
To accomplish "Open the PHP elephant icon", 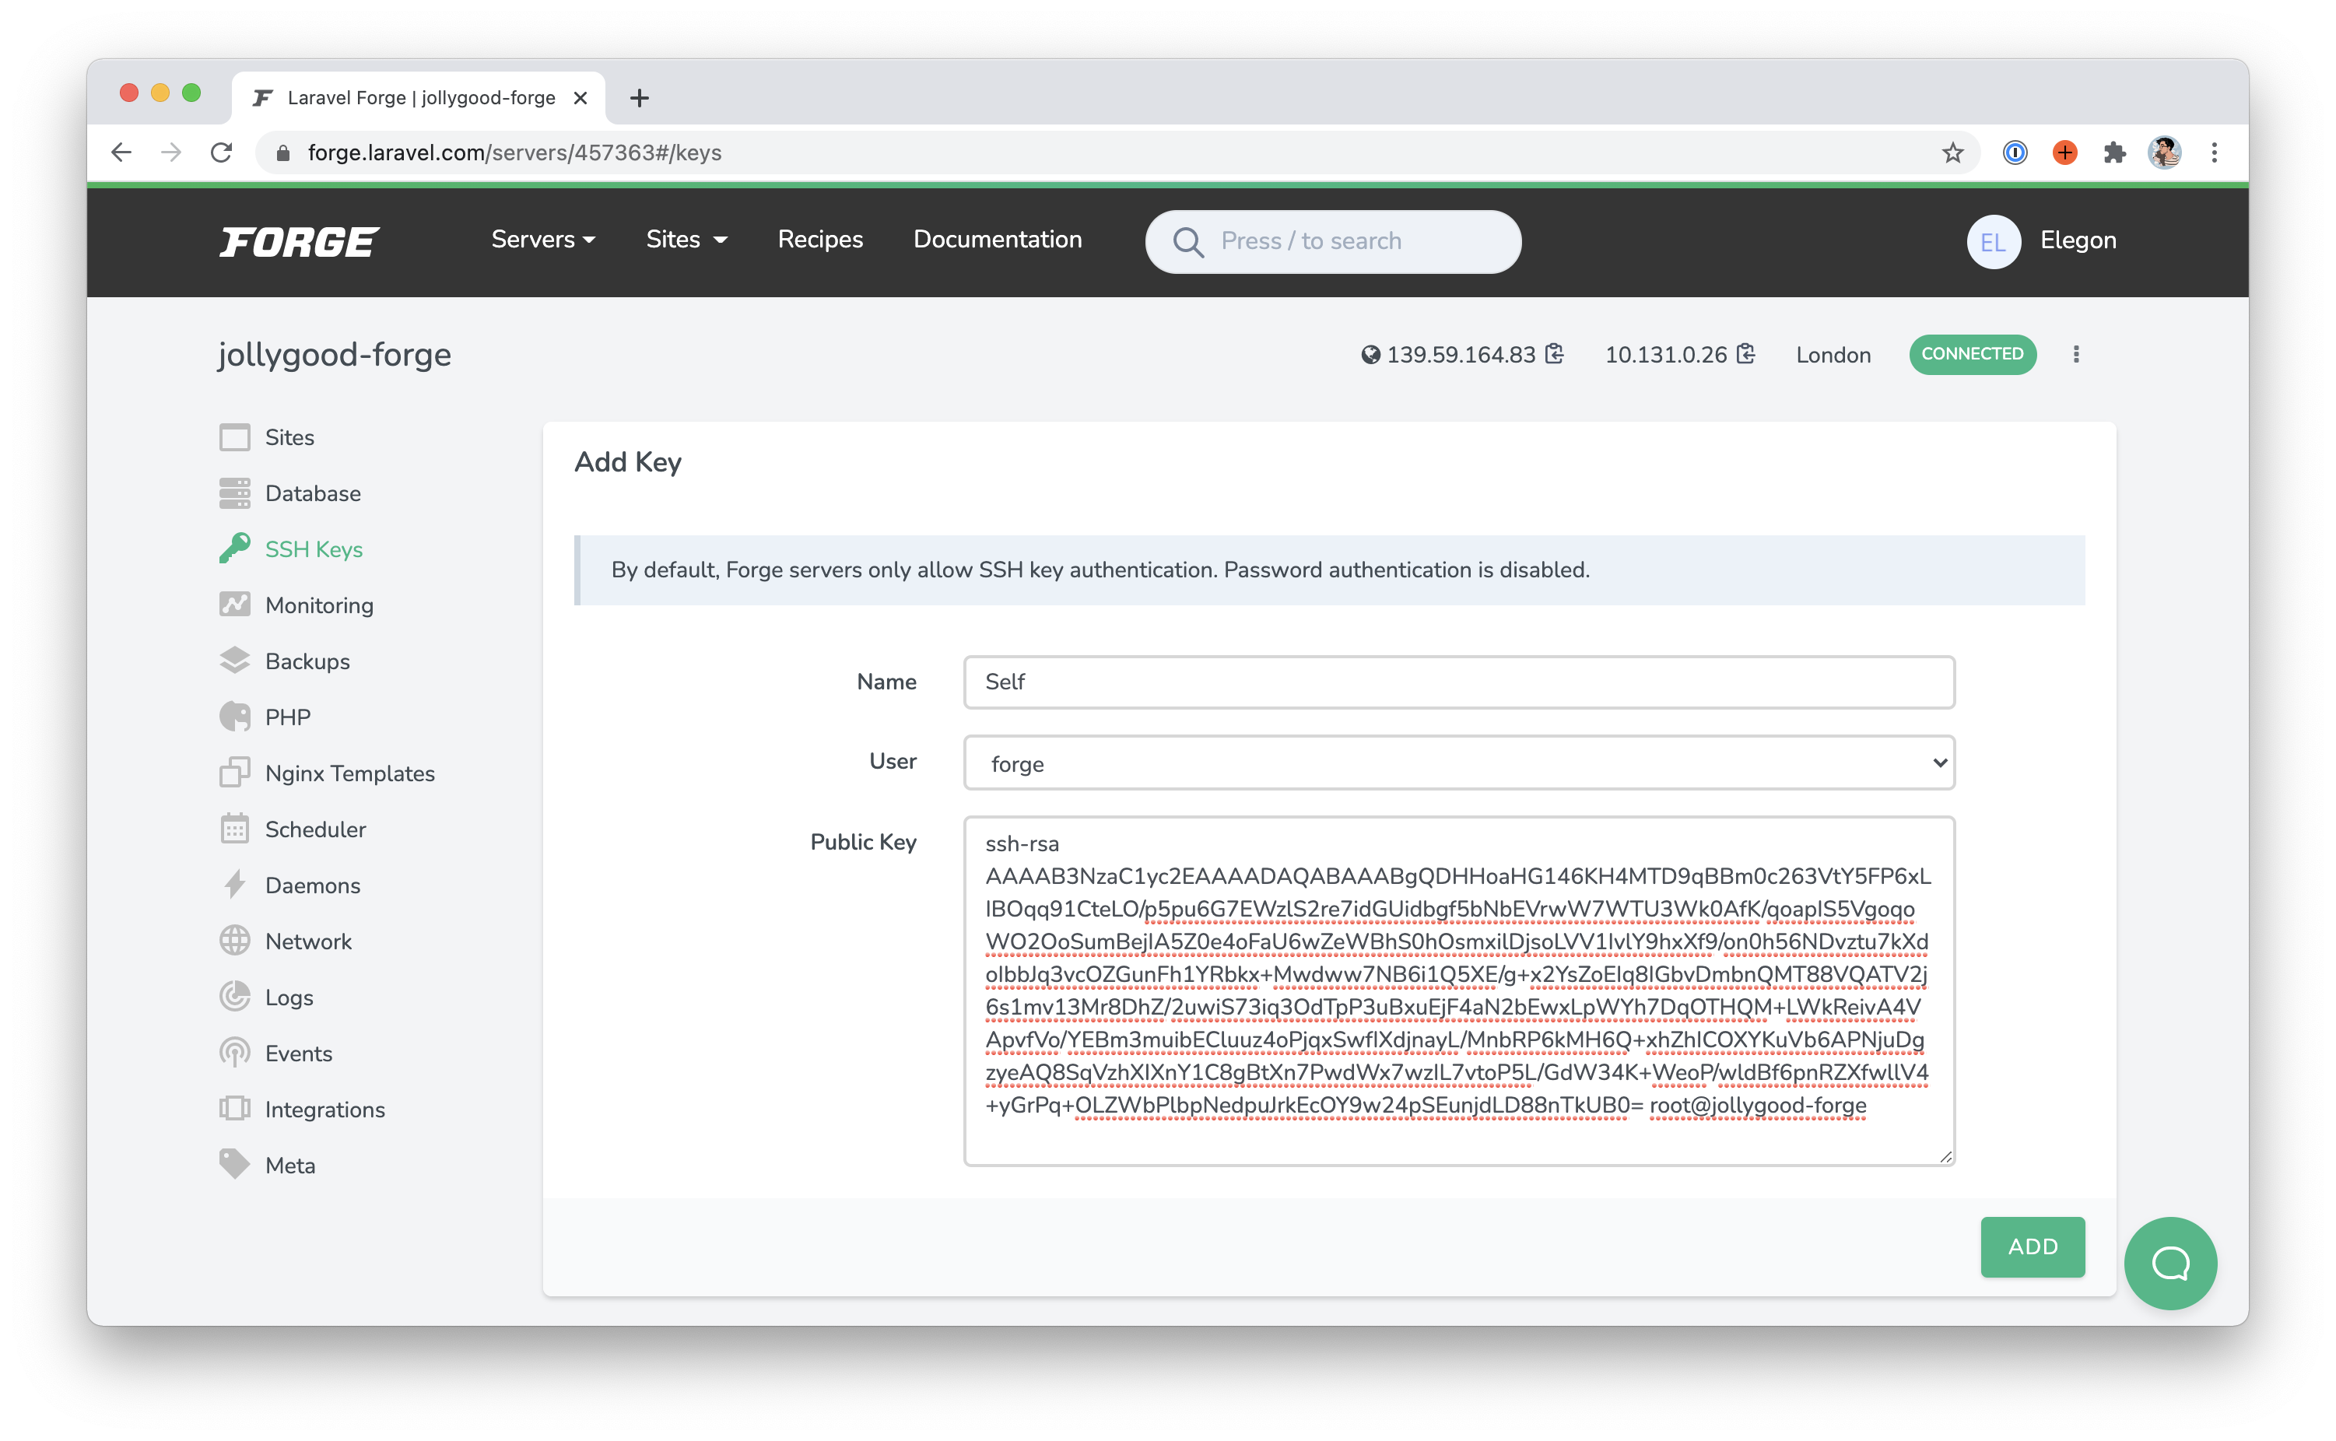I will tap(234, 717).
